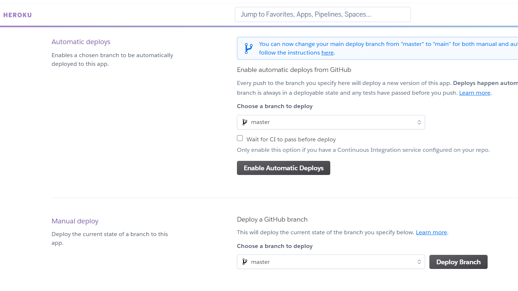
Task: Select the Automatic deploys section heading
Action: 81,42
